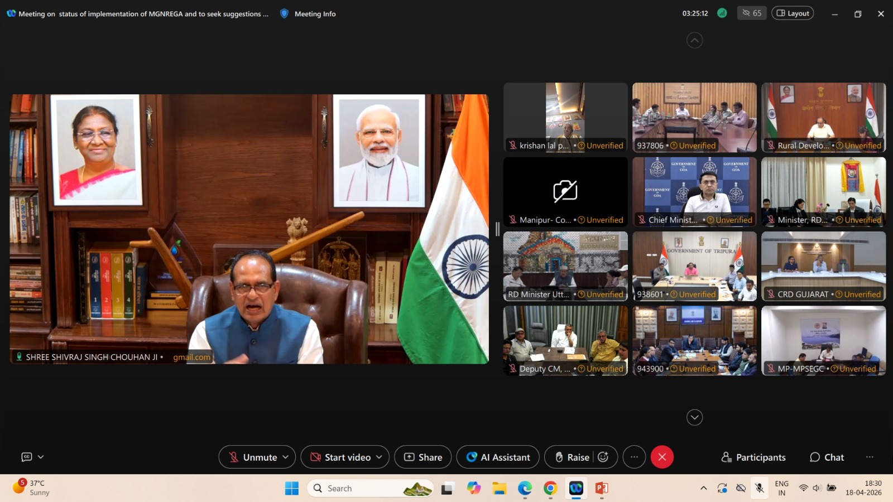893x502 pixels.
Task: Unmute the microphone
Action: (252, 457)
